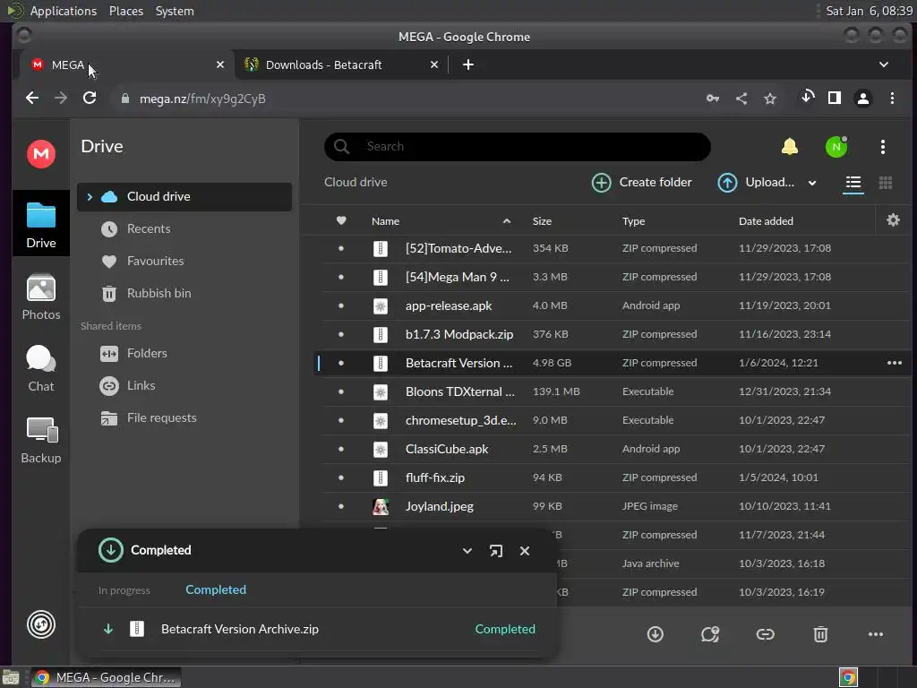The width and height of the screenshot is (917, 688).
Task: Sort by the Type column
Action: tap(633, 221)
